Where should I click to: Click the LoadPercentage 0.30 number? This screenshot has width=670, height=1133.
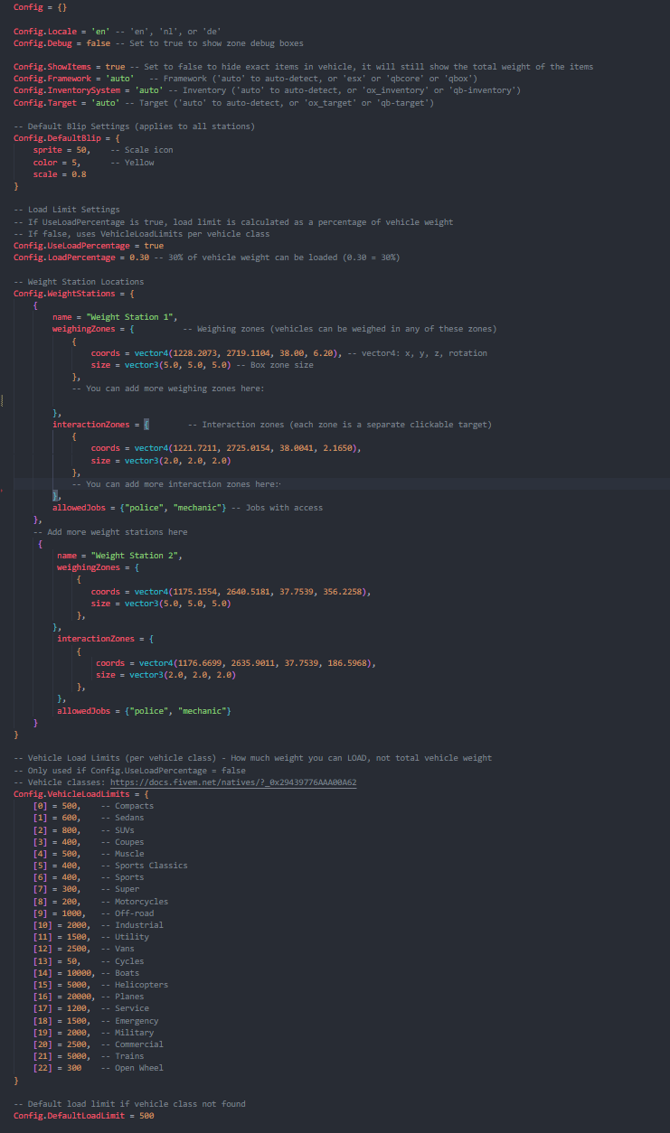tap(139, 257)
